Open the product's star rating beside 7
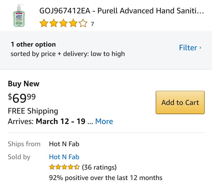The width and height of the screenshot is (212, 190). coord(63,23)
